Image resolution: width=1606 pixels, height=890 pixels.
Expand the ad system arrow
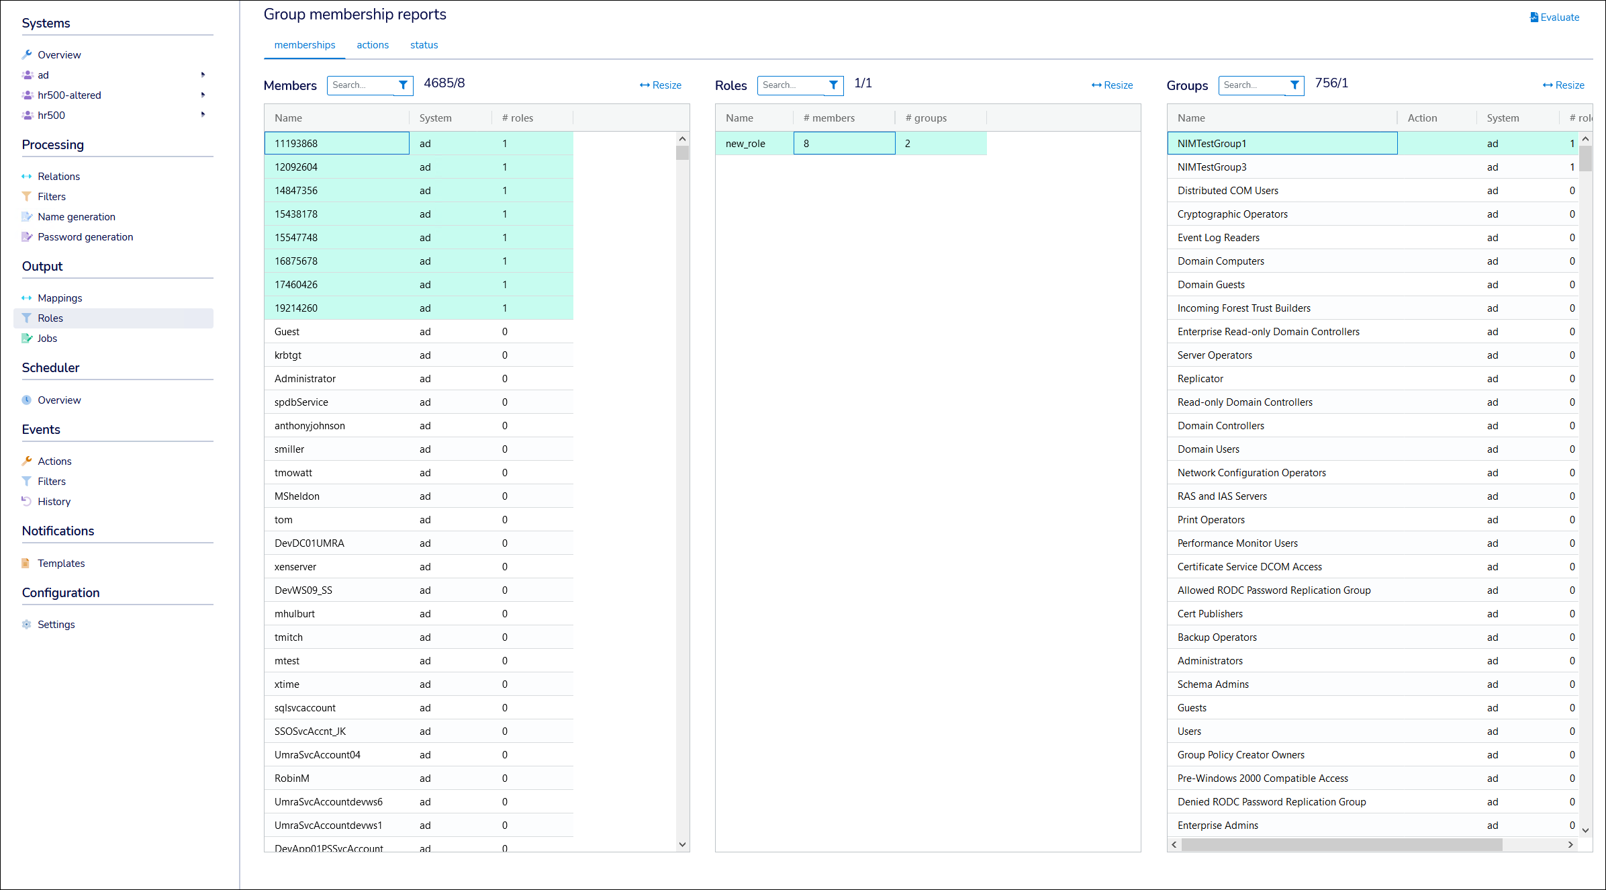(x=203, y=75)
